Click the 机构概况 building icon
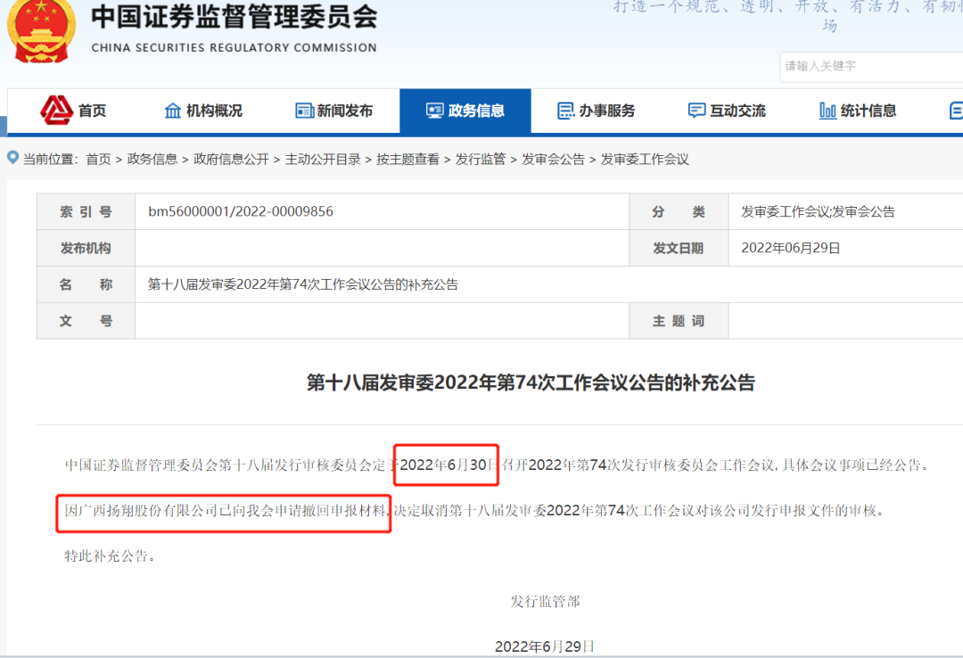The height and width of the screenshot is (658, 963). point(173,111)
